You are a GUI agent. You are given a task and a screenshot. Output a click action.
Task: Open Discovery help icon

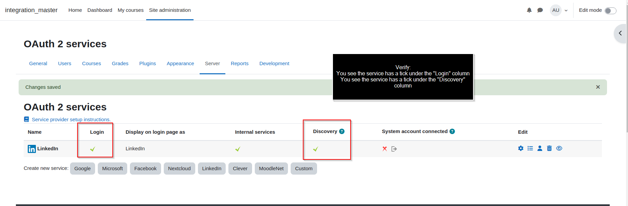click(342, 131)
